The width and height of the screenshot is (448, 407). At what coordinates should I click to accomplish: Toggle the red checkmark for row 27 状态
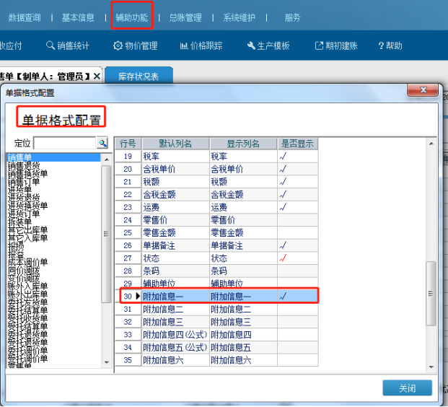click(297, 258)
